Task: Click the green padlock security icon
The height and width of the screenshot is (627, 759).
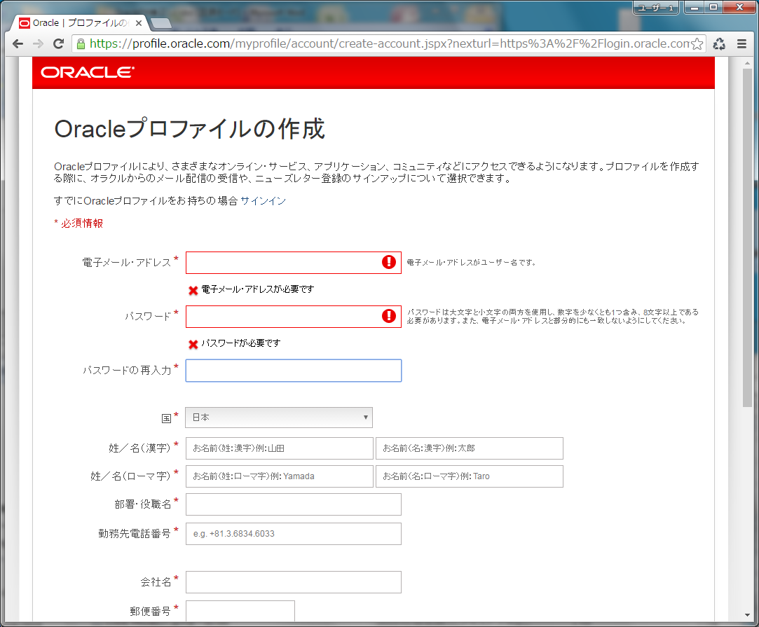Action: [81, 44]
